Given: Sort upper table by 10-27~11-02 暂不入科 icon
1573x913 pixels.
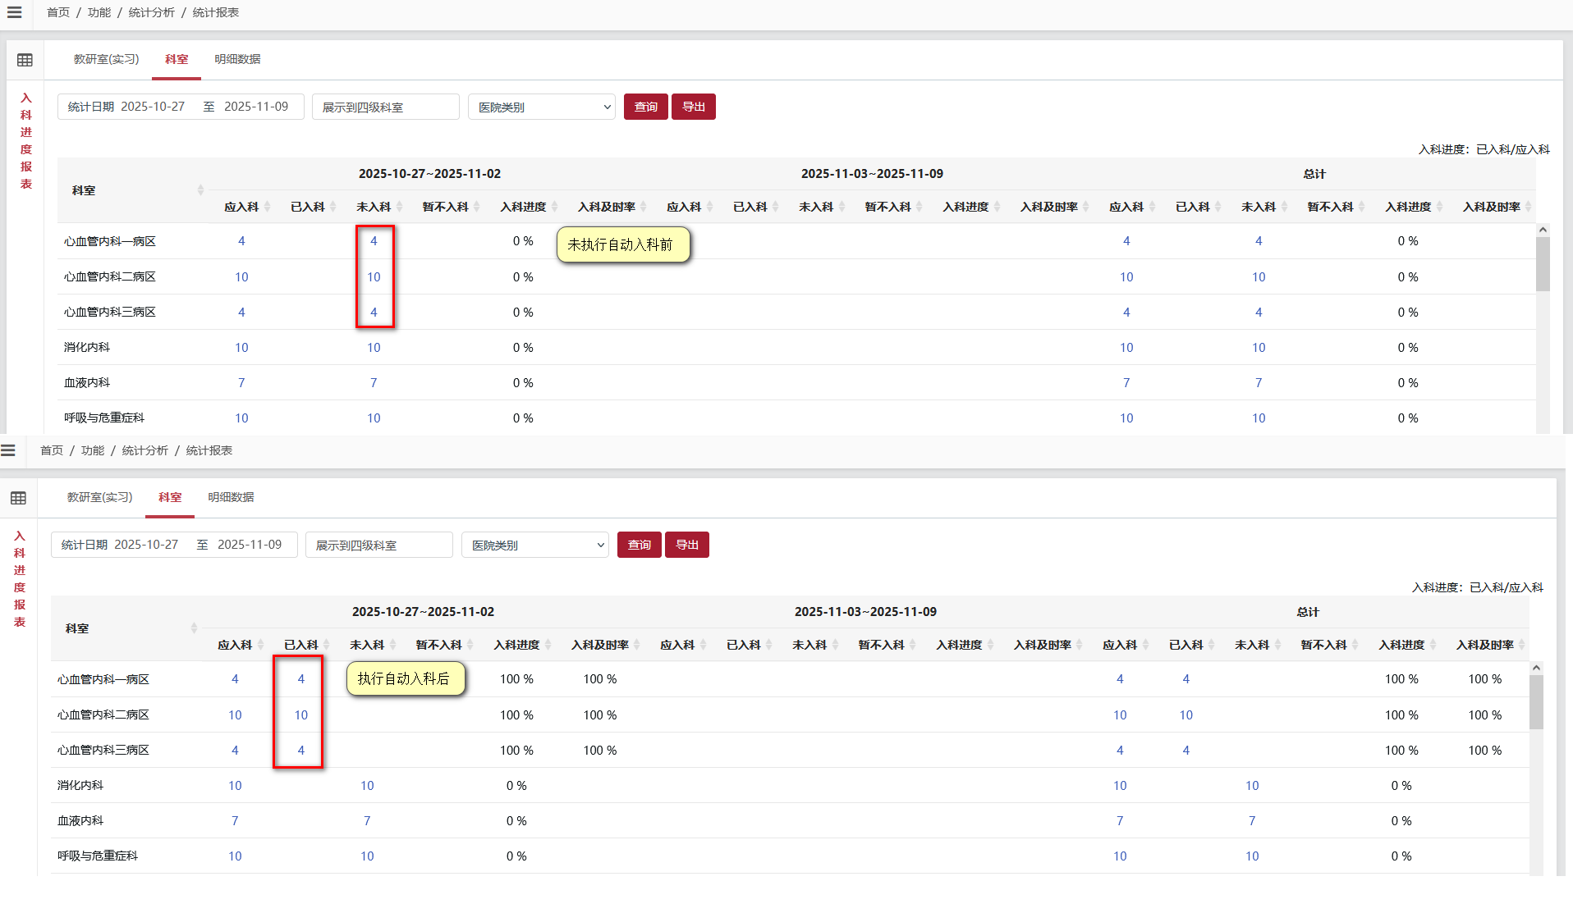Looking at the screenshot, I should tap(476, 207).
